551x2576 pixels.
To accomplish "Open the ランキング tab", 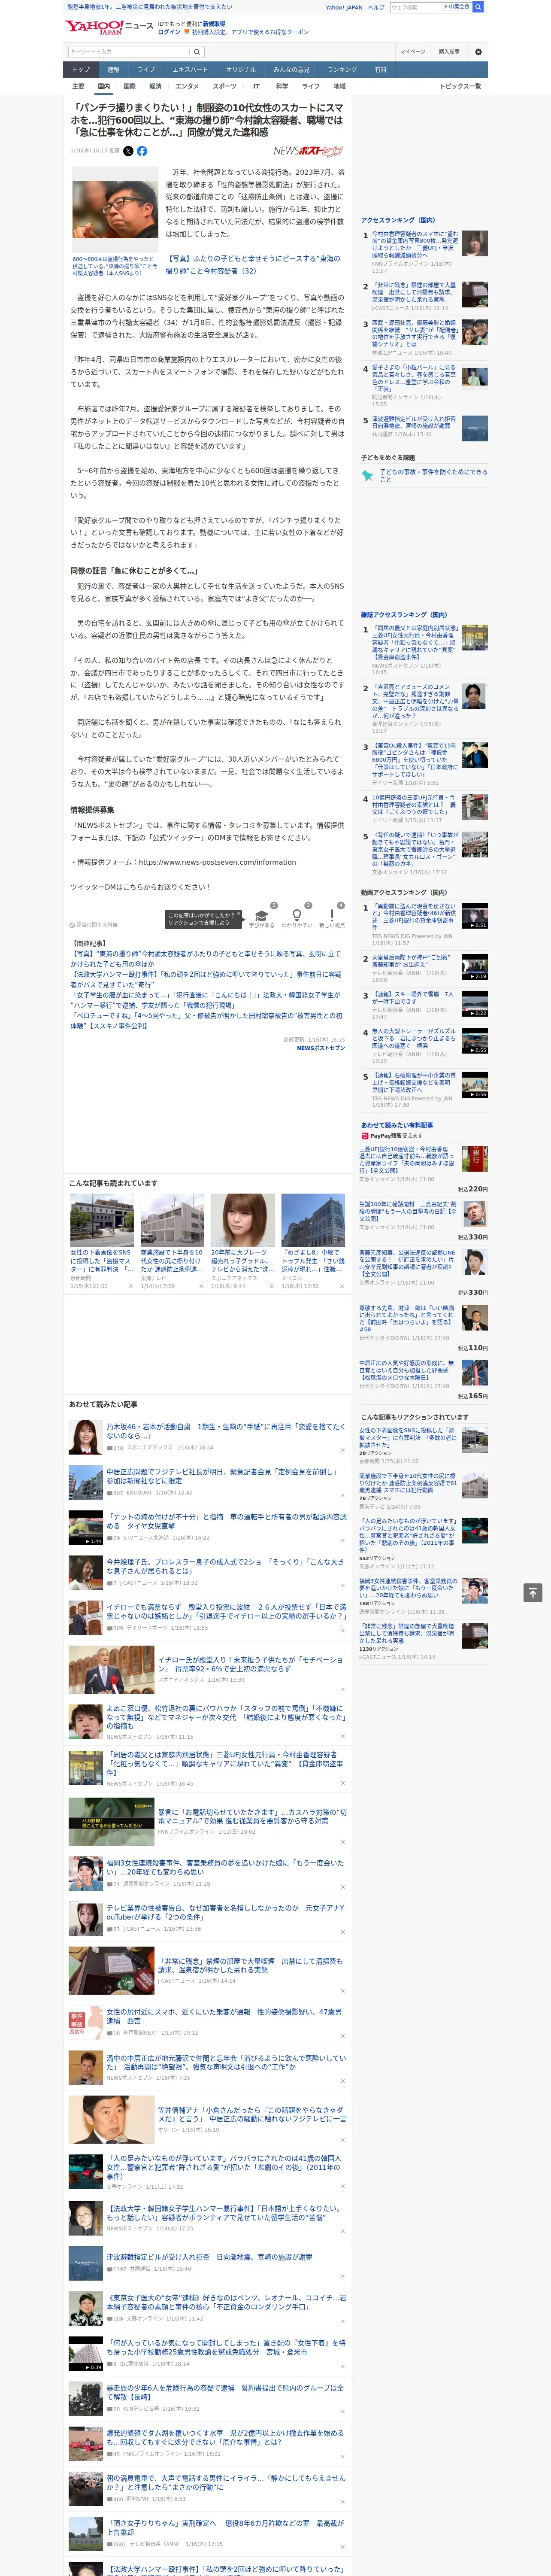I will (342, 69).
